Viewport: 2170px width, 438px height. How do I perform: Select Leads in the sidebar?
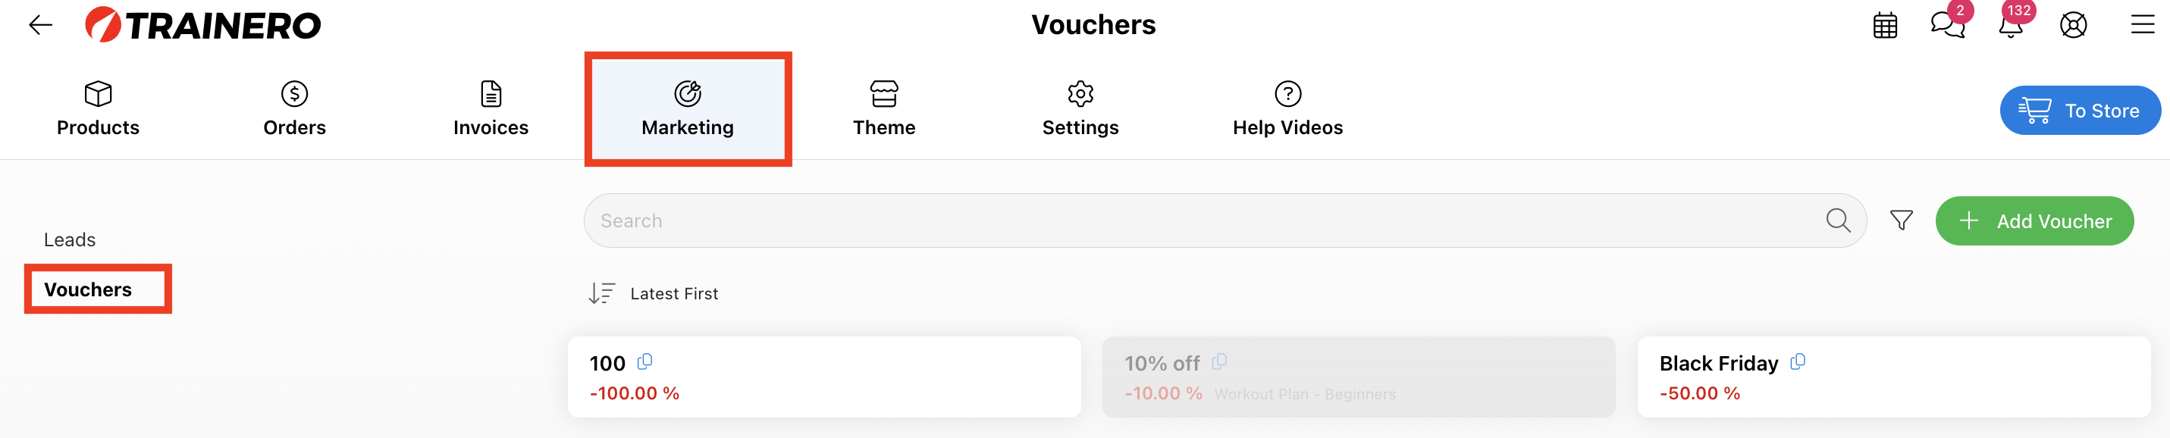coord(70,240)
